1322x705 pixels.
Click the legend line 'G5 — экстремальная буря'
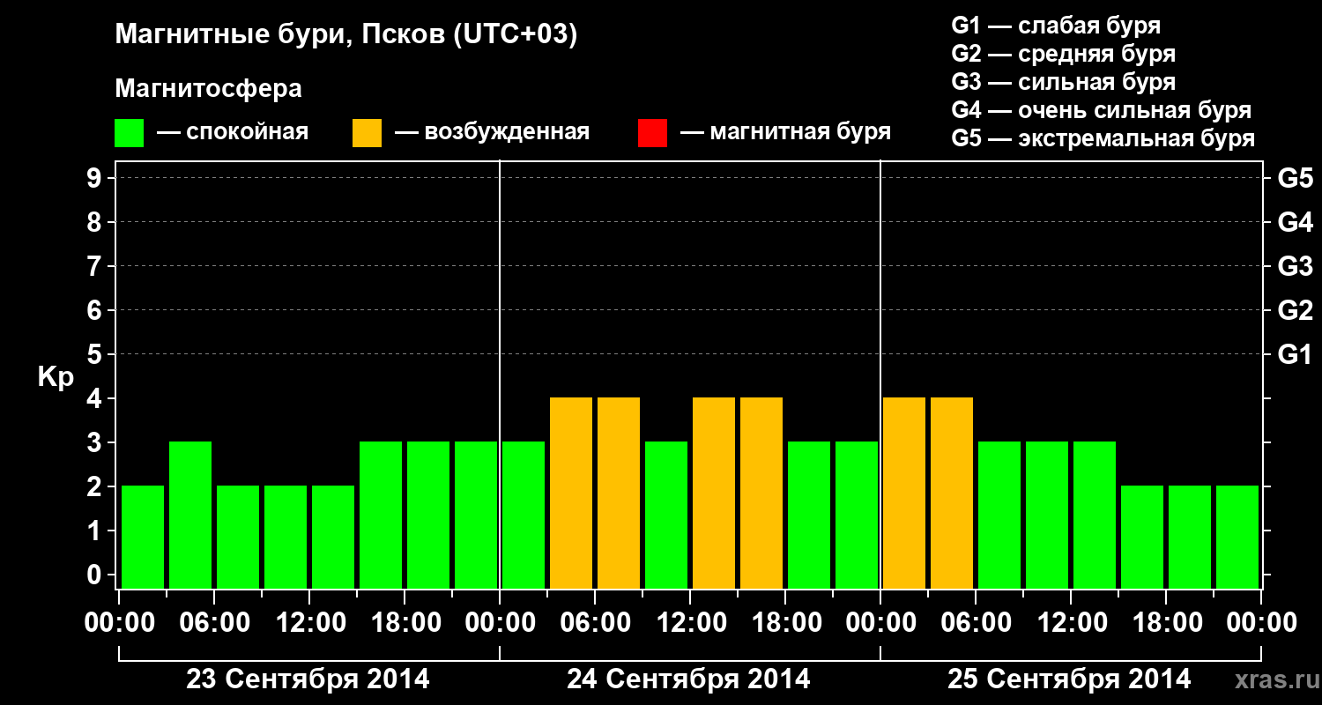[1103, 138]
